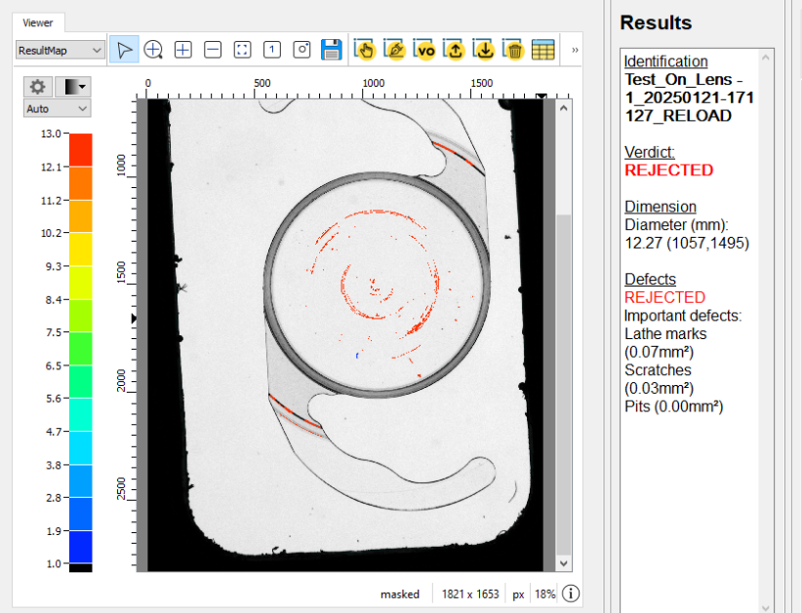Set zoom to 1:1 scale

coord(272,50)
